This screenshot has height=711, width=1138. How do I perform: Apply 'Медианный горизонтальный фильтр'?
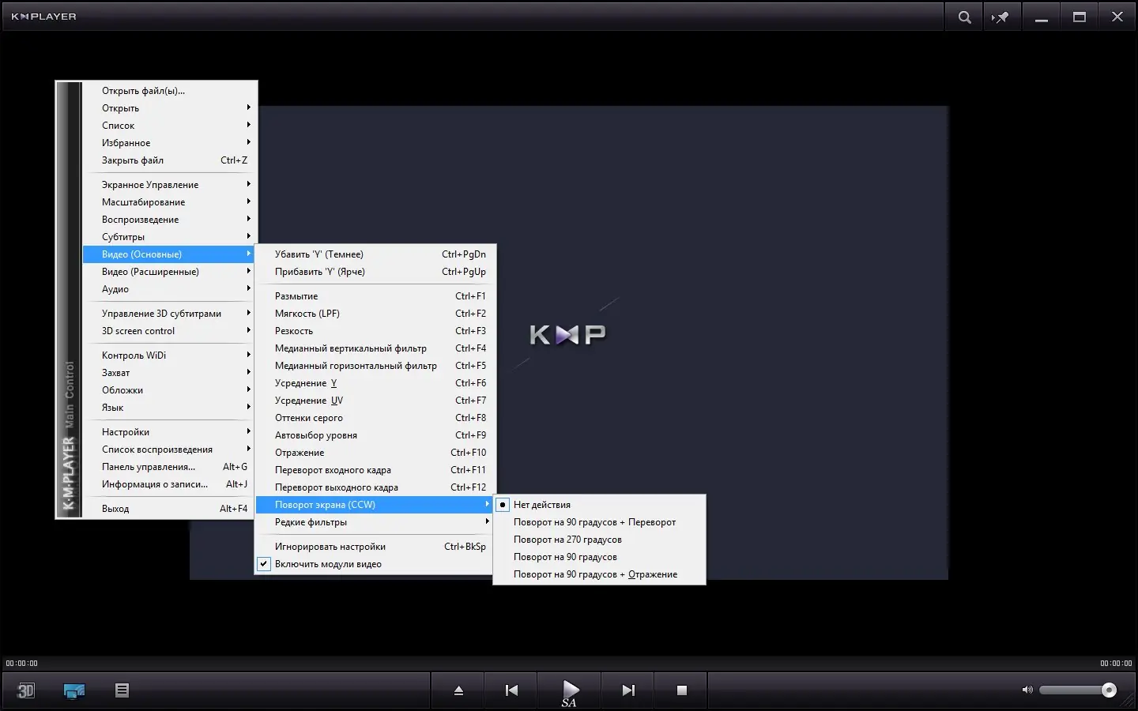point(375,366)
